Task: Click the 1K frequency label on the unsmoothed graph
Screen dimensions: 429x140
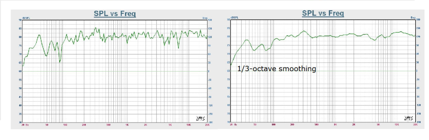Action: (x=127, y=125)
